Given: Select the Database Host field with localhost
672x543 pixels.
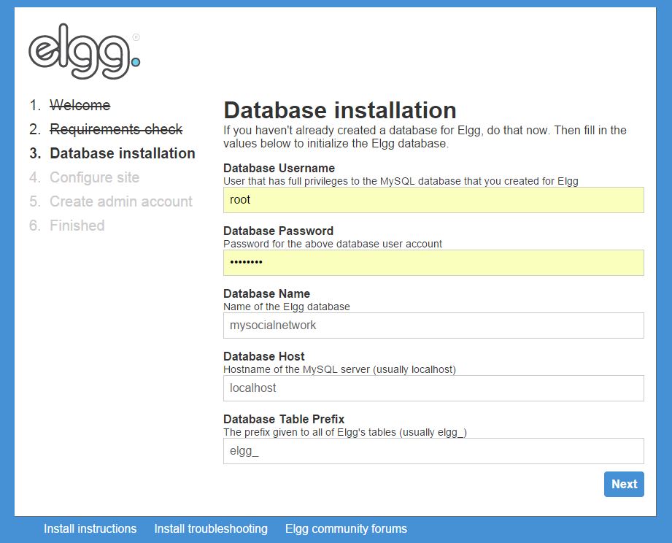Looking at the screenshot, I should (433, 388).
